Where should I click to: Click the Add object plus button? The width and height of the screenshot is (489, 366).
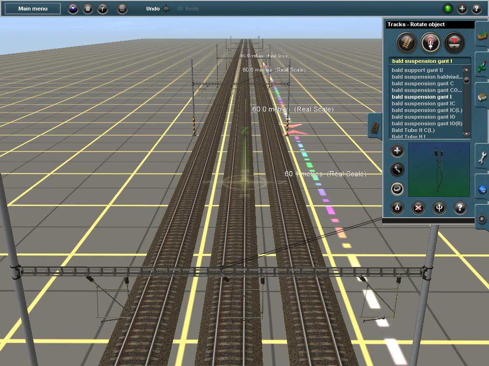coord(397,151)
